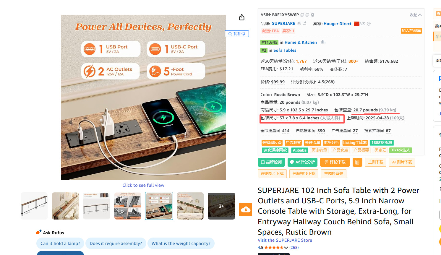Open the rank history bar chart icon

point(323,42)
